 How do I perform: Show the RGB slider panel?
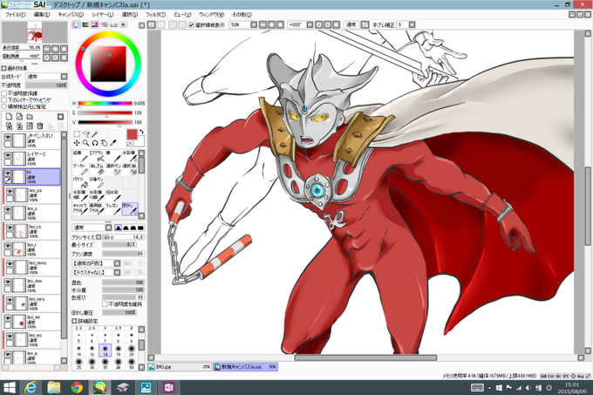coord(85,25)
